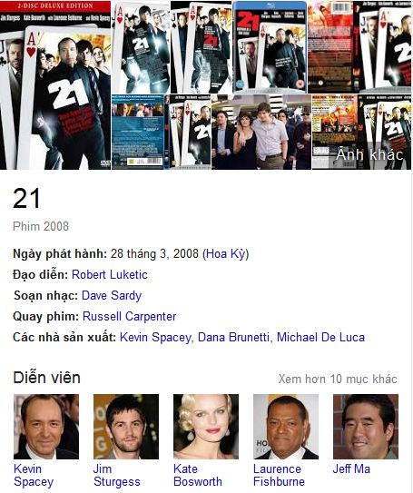
Task: Open the large 2-Disc Deluxe Edition poster
Action: click(55, 85)
